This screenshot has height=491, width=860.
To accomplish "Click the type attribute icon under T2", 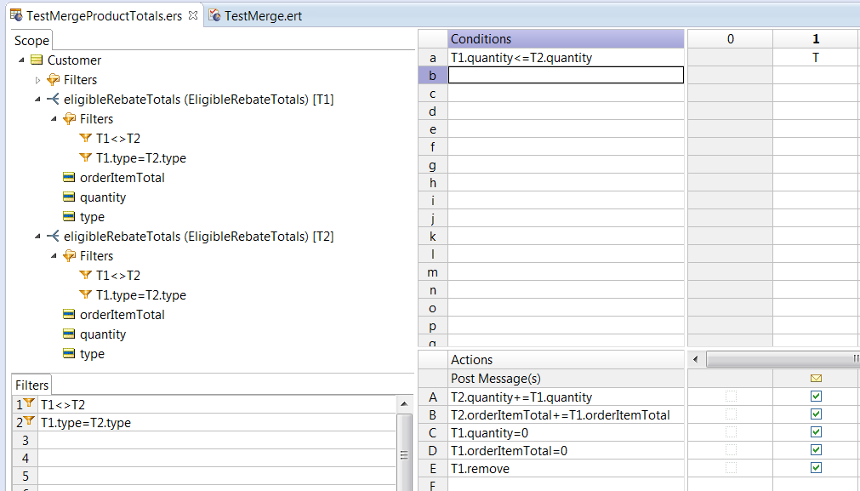I will pos(69,354).
